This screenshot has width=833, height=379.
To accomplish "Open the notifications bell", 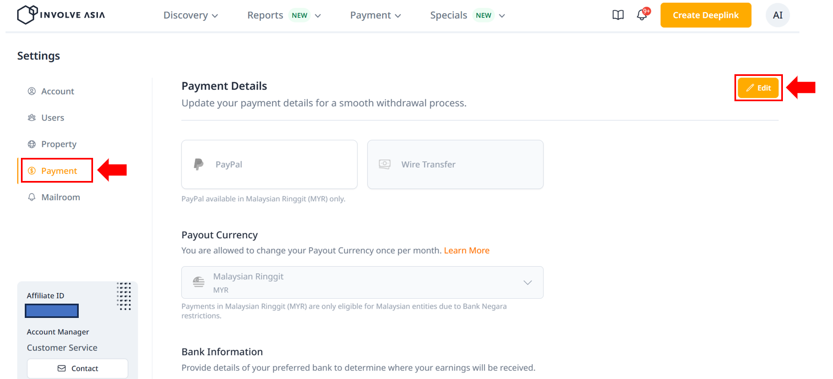I will coord(642,15).
